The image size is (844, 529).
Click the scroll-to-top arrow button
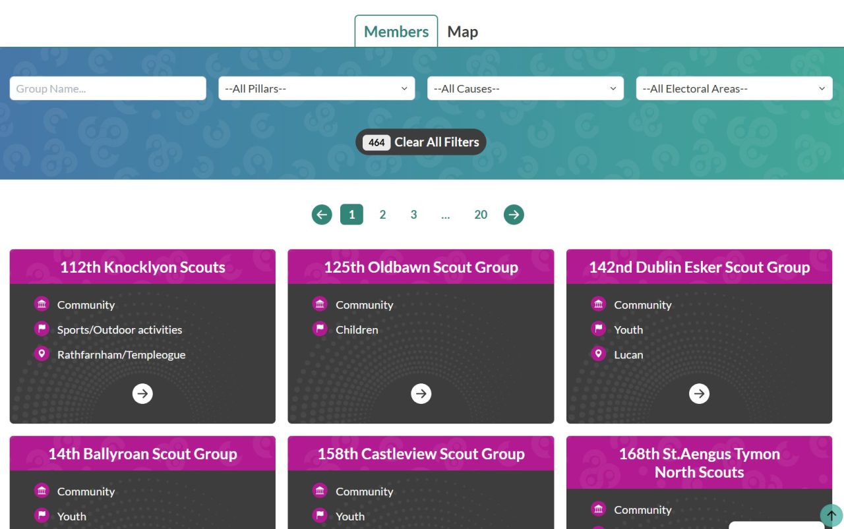(x=831, y=515)
